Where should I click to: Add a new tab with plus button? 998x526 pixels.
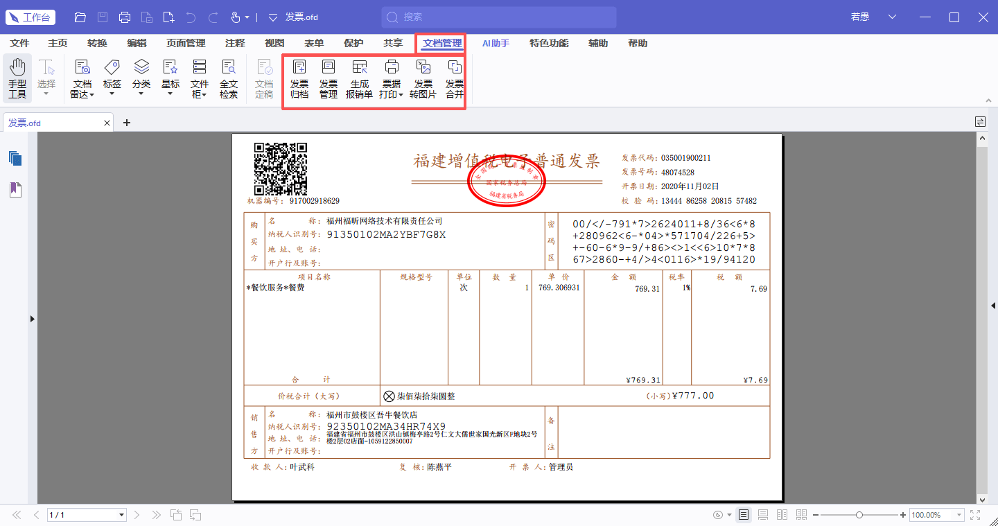coord(127,123)
